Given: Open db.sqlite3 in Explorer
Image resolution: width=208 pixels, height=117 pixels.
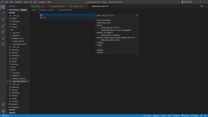Looking at the screenshot, I should [x=18, y=104].
